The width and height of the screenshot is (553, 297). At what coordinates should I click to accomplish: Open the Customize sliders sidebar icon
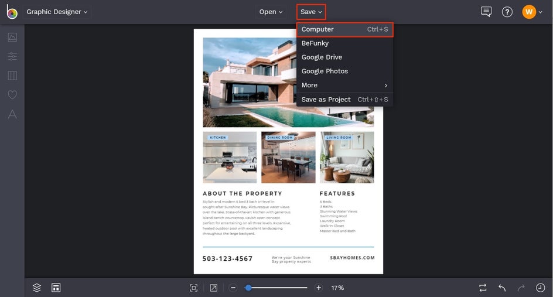(12, 56)
